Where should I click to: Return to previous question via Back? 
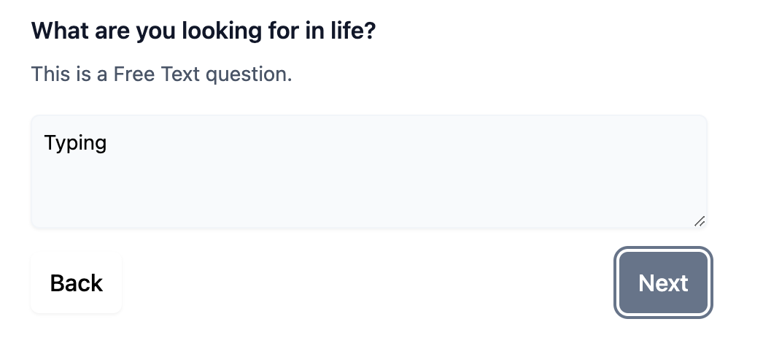77,282
